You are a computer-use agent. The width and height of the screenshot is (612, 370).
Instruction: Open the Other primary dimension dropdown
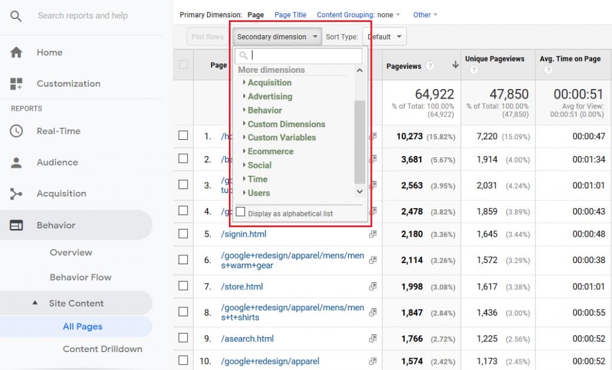pyautogui.click(x=426, y=15)
